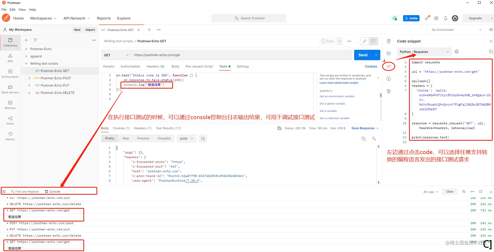Image resolution: width=494 pixels, height=252 pixels.
Task: Click the cloud sync status icon
Action: [x=395, y=18]
